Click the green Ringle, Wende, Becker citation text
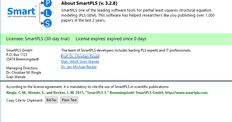 (x=107, y=93)
